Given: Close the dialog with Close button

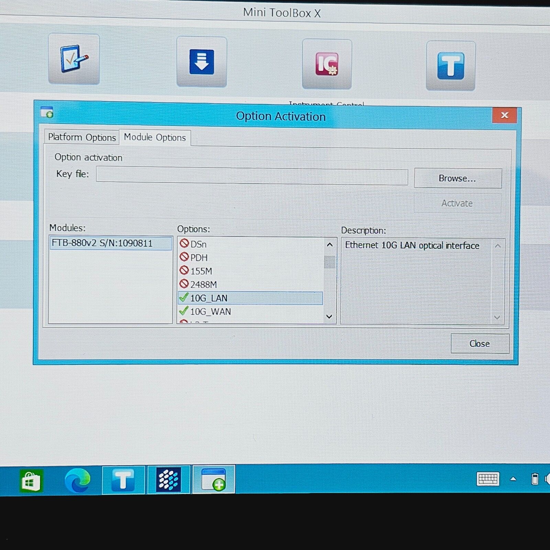Looking at the screenshot, I should tap(480, 343).
